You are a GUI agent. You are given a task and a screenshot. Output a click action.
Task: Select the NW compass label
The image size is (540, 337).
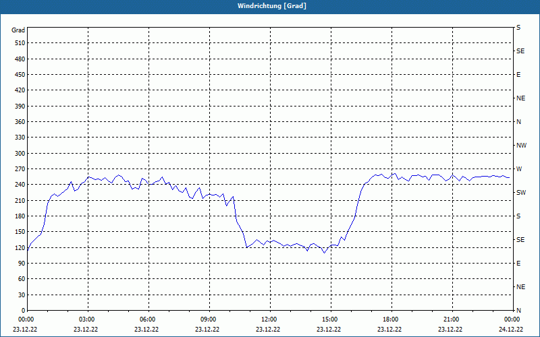pyautogui.click(x=521, y=146)
